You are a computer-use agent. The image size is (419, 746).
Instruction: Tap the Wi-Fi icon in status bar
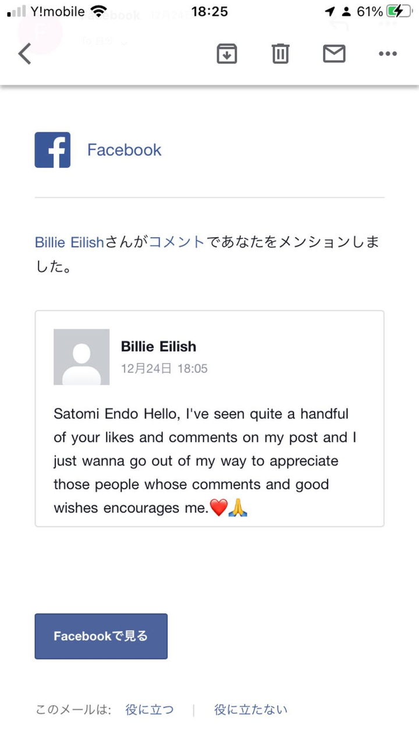click(x=99, y=11)
